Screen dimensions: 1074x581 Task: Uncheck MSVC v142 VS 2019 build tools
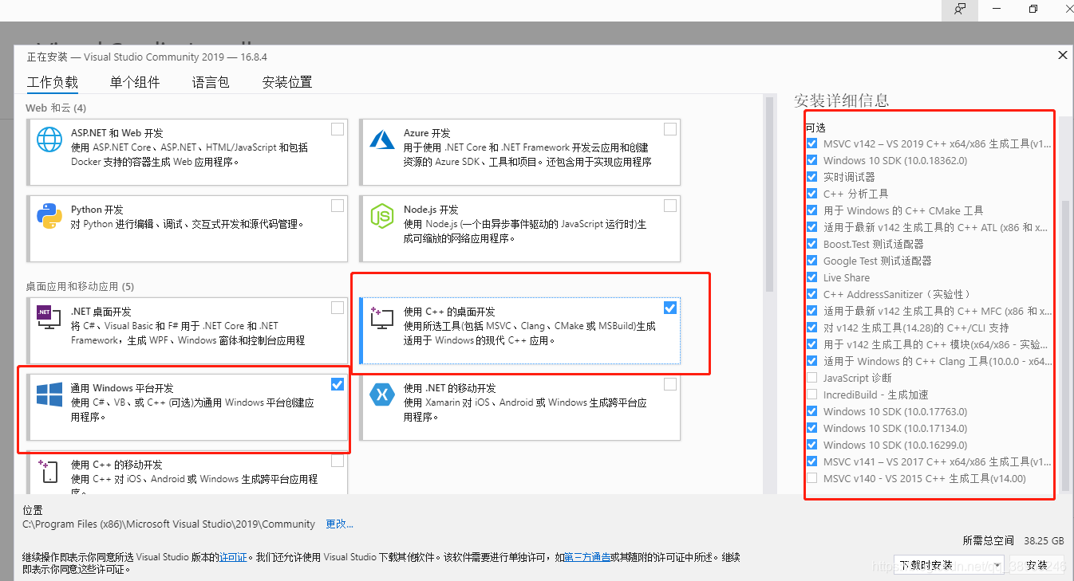pyautogui.click(x=812, y=143)
